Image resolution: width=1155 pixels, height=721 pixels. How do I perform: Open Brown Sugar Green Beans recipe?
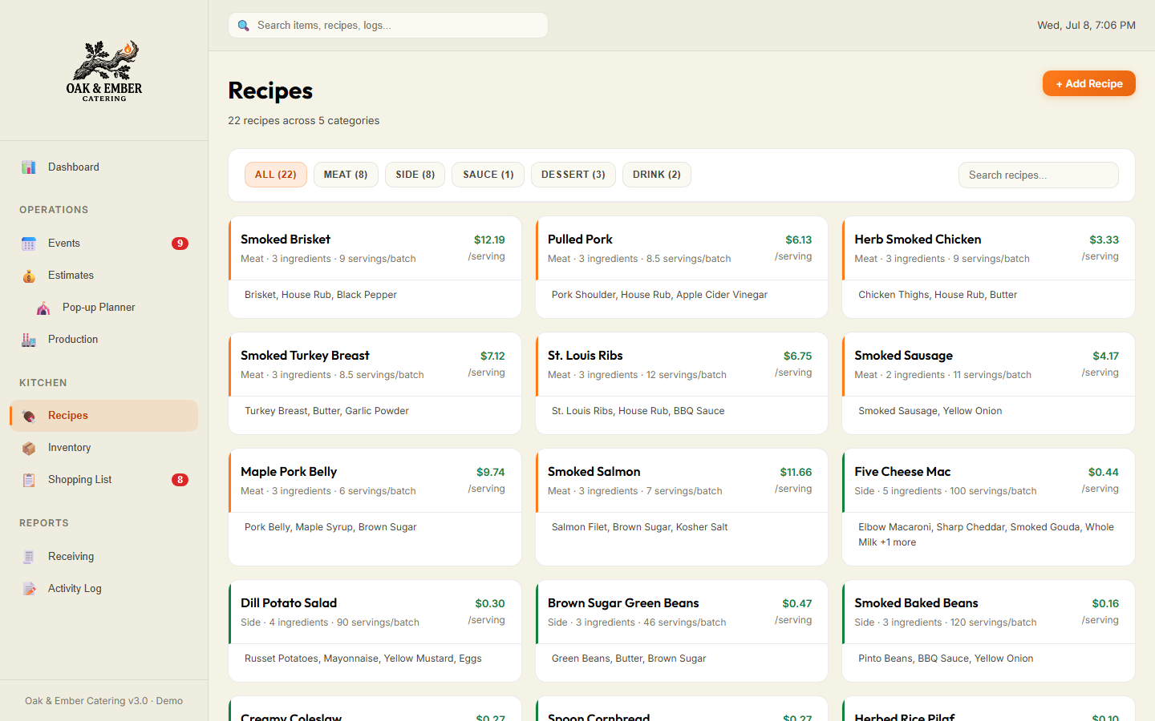(682, 631)
